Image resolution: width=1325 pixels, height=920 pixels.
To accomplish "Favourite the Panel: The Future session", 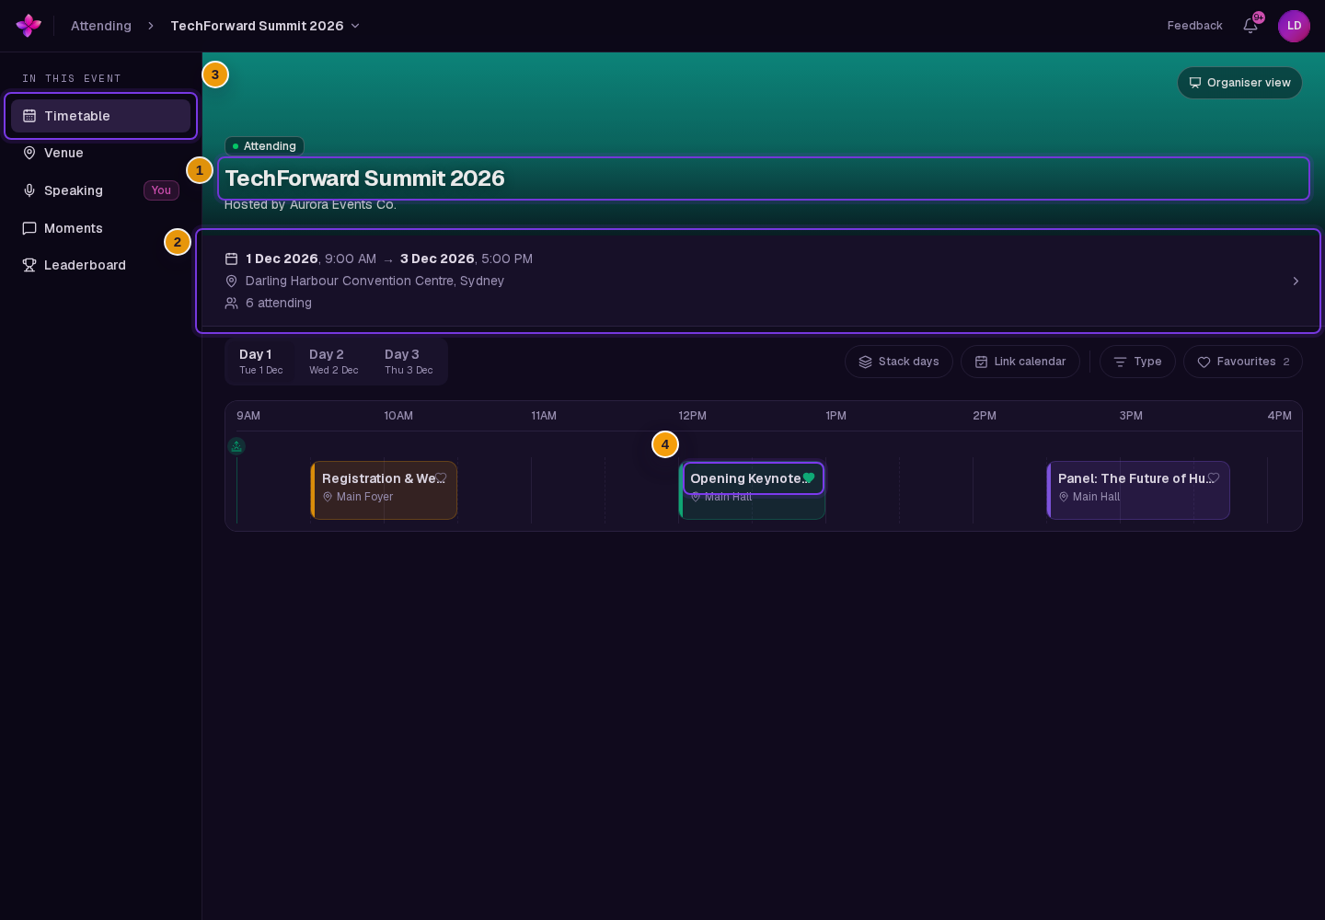I will 1214,477.
